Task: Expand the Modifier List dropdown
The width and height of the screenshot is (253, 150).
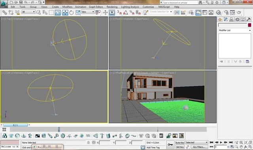Action: click(234, 30)
